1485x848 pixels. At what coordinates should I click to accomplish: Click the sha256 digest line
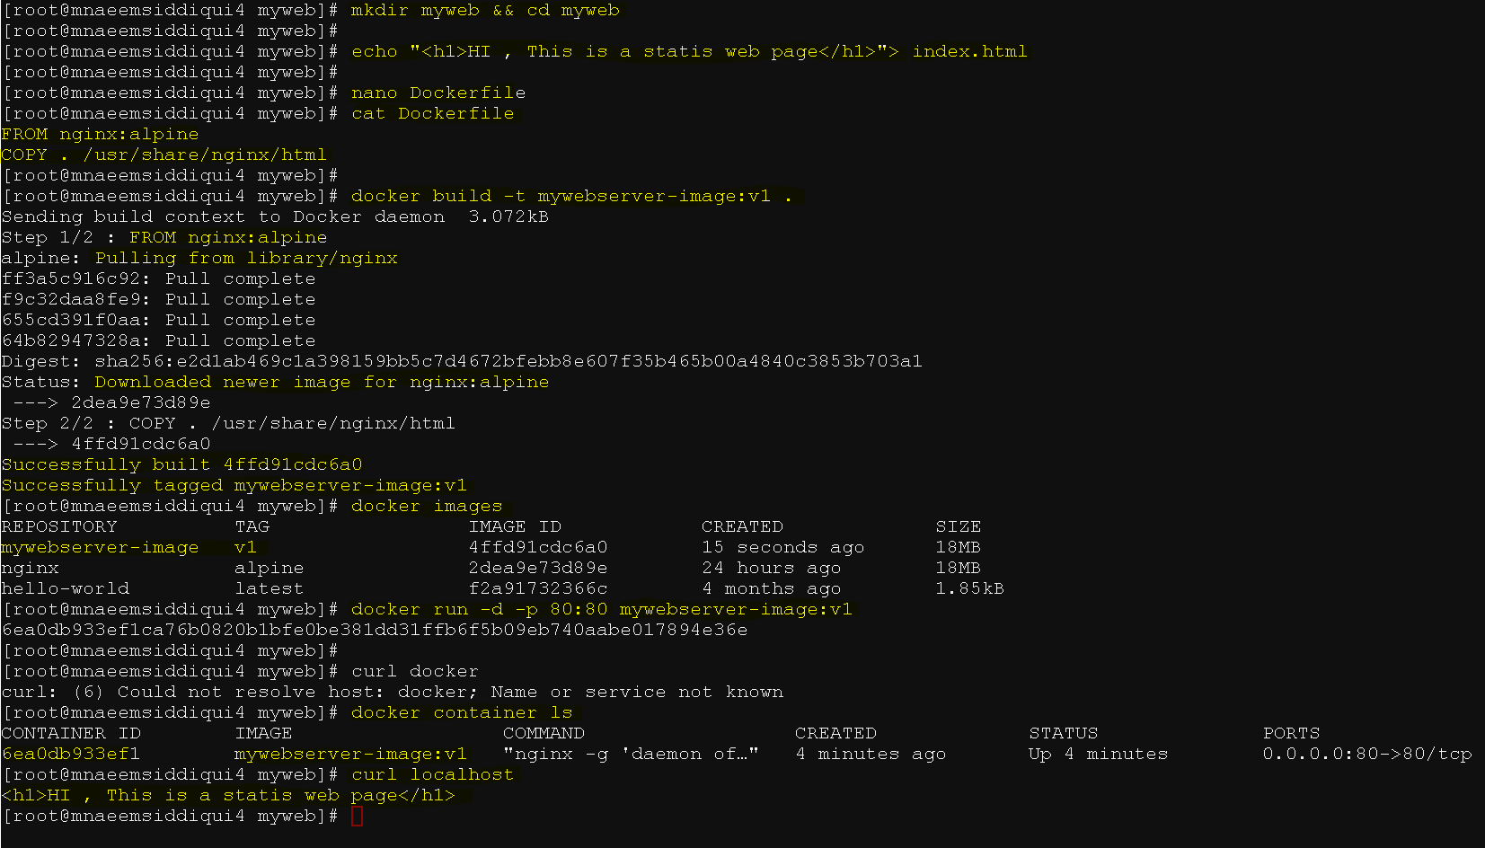(x=462, y=361)
